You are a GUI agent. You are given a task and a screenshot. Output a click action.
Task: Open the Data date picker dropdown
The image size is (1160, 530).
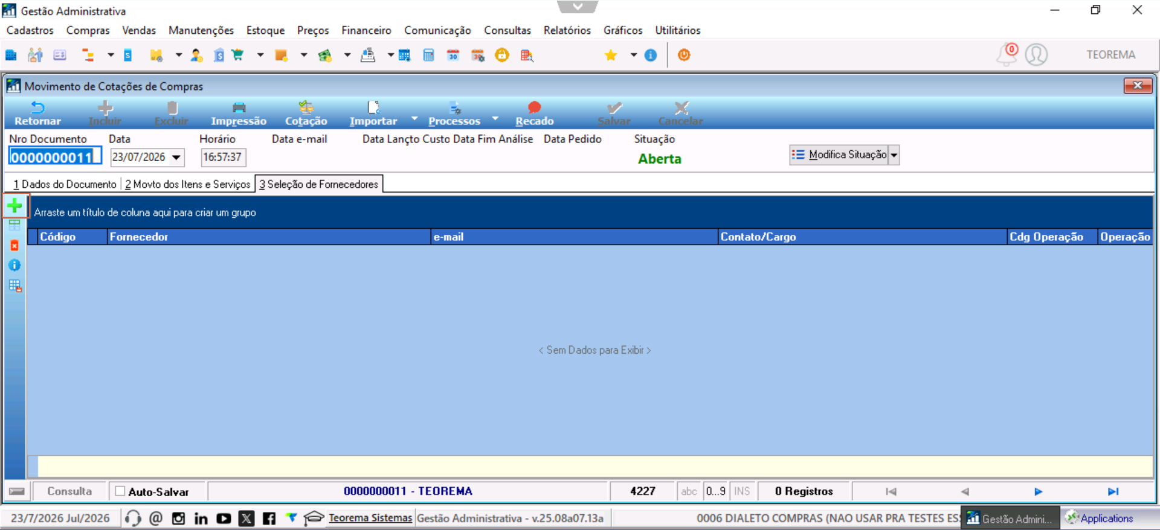176,158
